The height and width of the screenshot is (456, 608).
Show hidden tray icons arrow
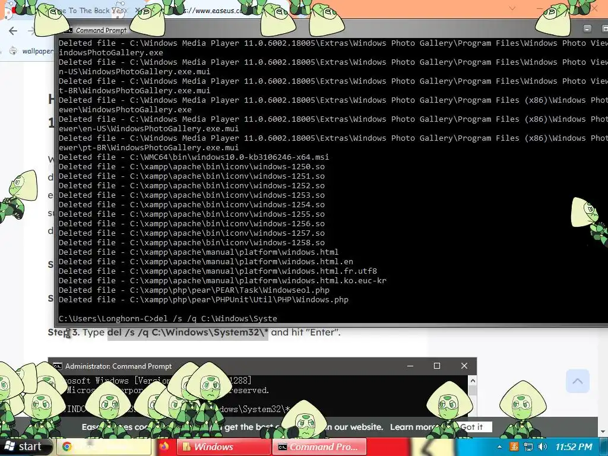click(x=499, y=447)
